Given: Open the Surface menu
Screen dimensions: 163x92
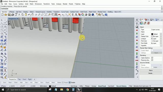Looking at the screenshot, I should point(21,4).
